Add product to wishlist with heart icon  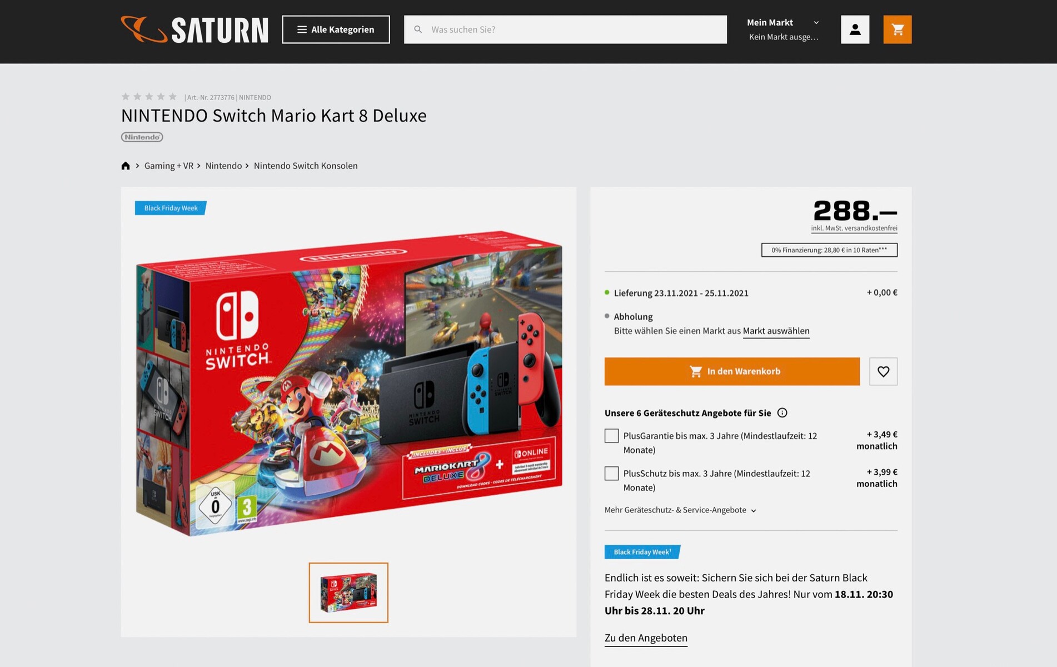tap(883, 371)
